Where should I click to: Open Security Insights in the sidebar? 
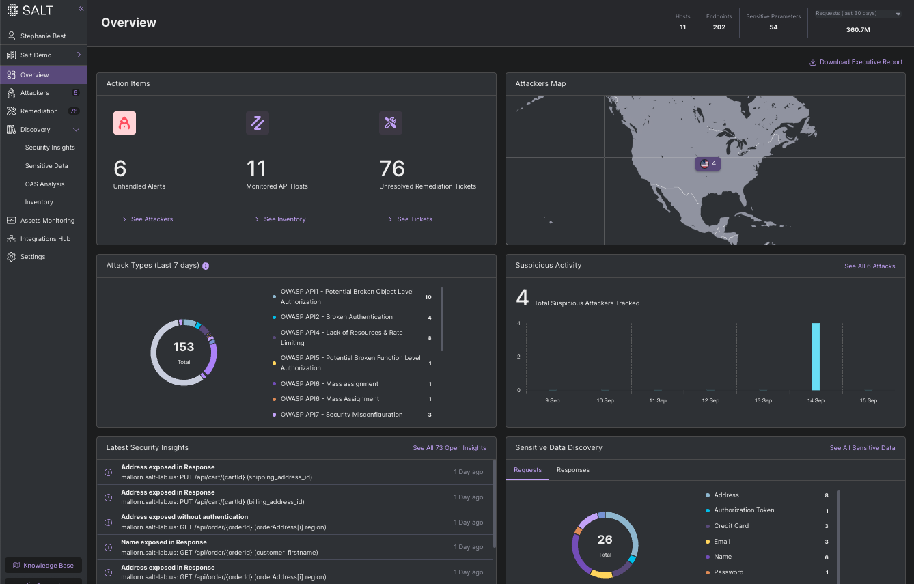click(x=50, y=148)
